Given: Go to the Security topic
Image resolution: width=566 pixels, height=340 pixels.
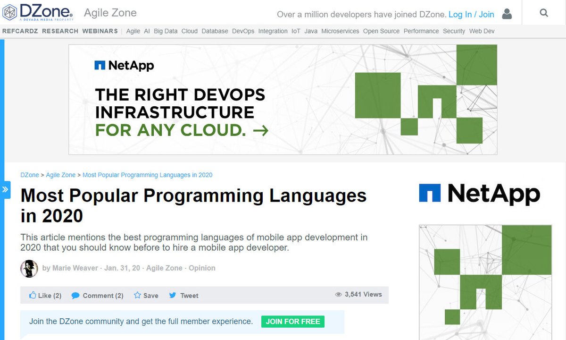Looking at the screenshot, I should [x=454, y=31].
